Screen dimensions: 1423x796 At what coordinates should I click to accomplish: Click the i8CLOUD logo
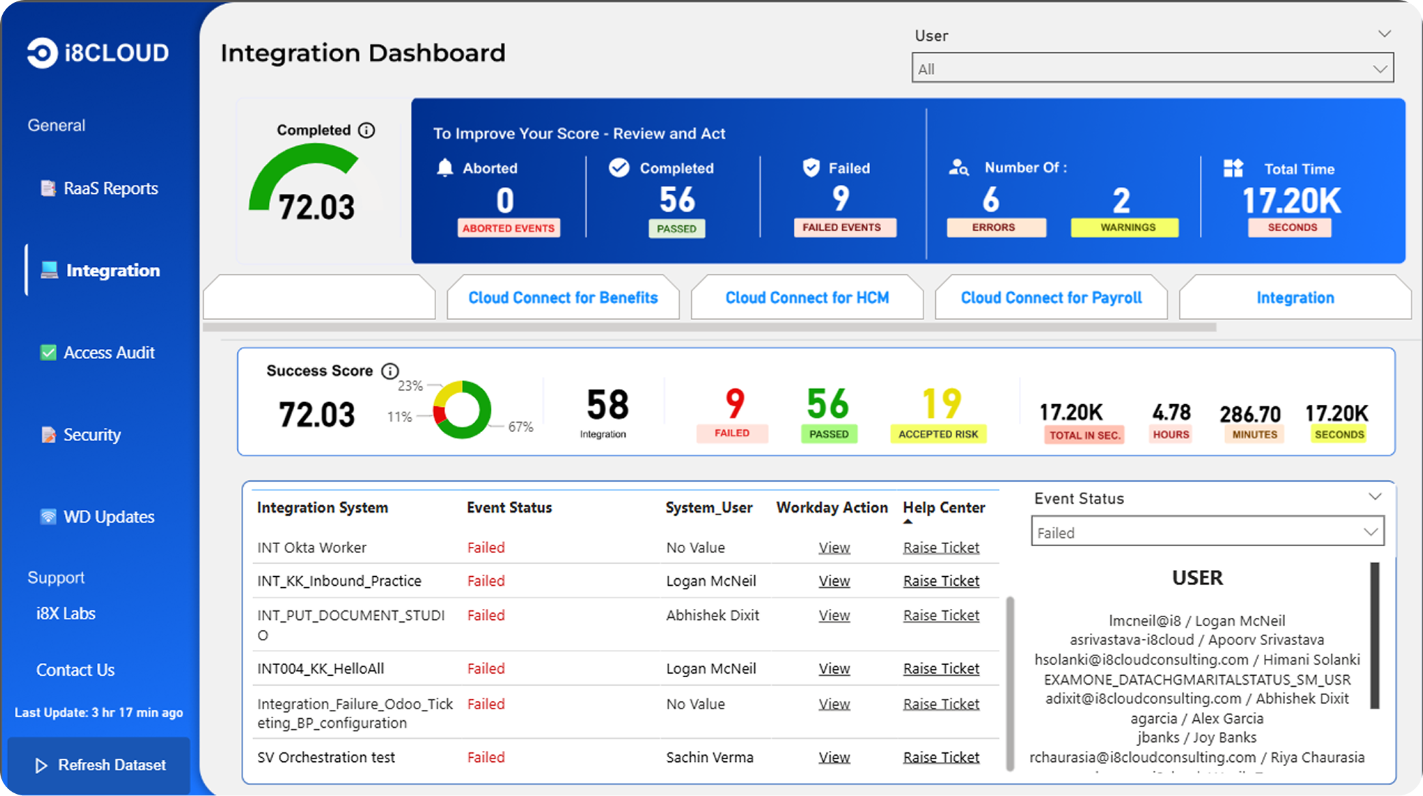click(98, 53)
